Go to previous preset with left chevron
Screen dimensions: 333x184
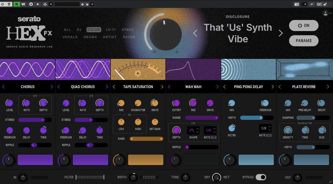[x=195, y=33]
